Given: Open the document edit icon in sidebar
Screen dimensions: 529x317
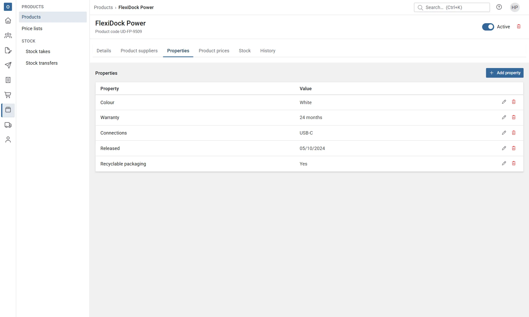Looking at the screenshot, I should coord(8,50).
